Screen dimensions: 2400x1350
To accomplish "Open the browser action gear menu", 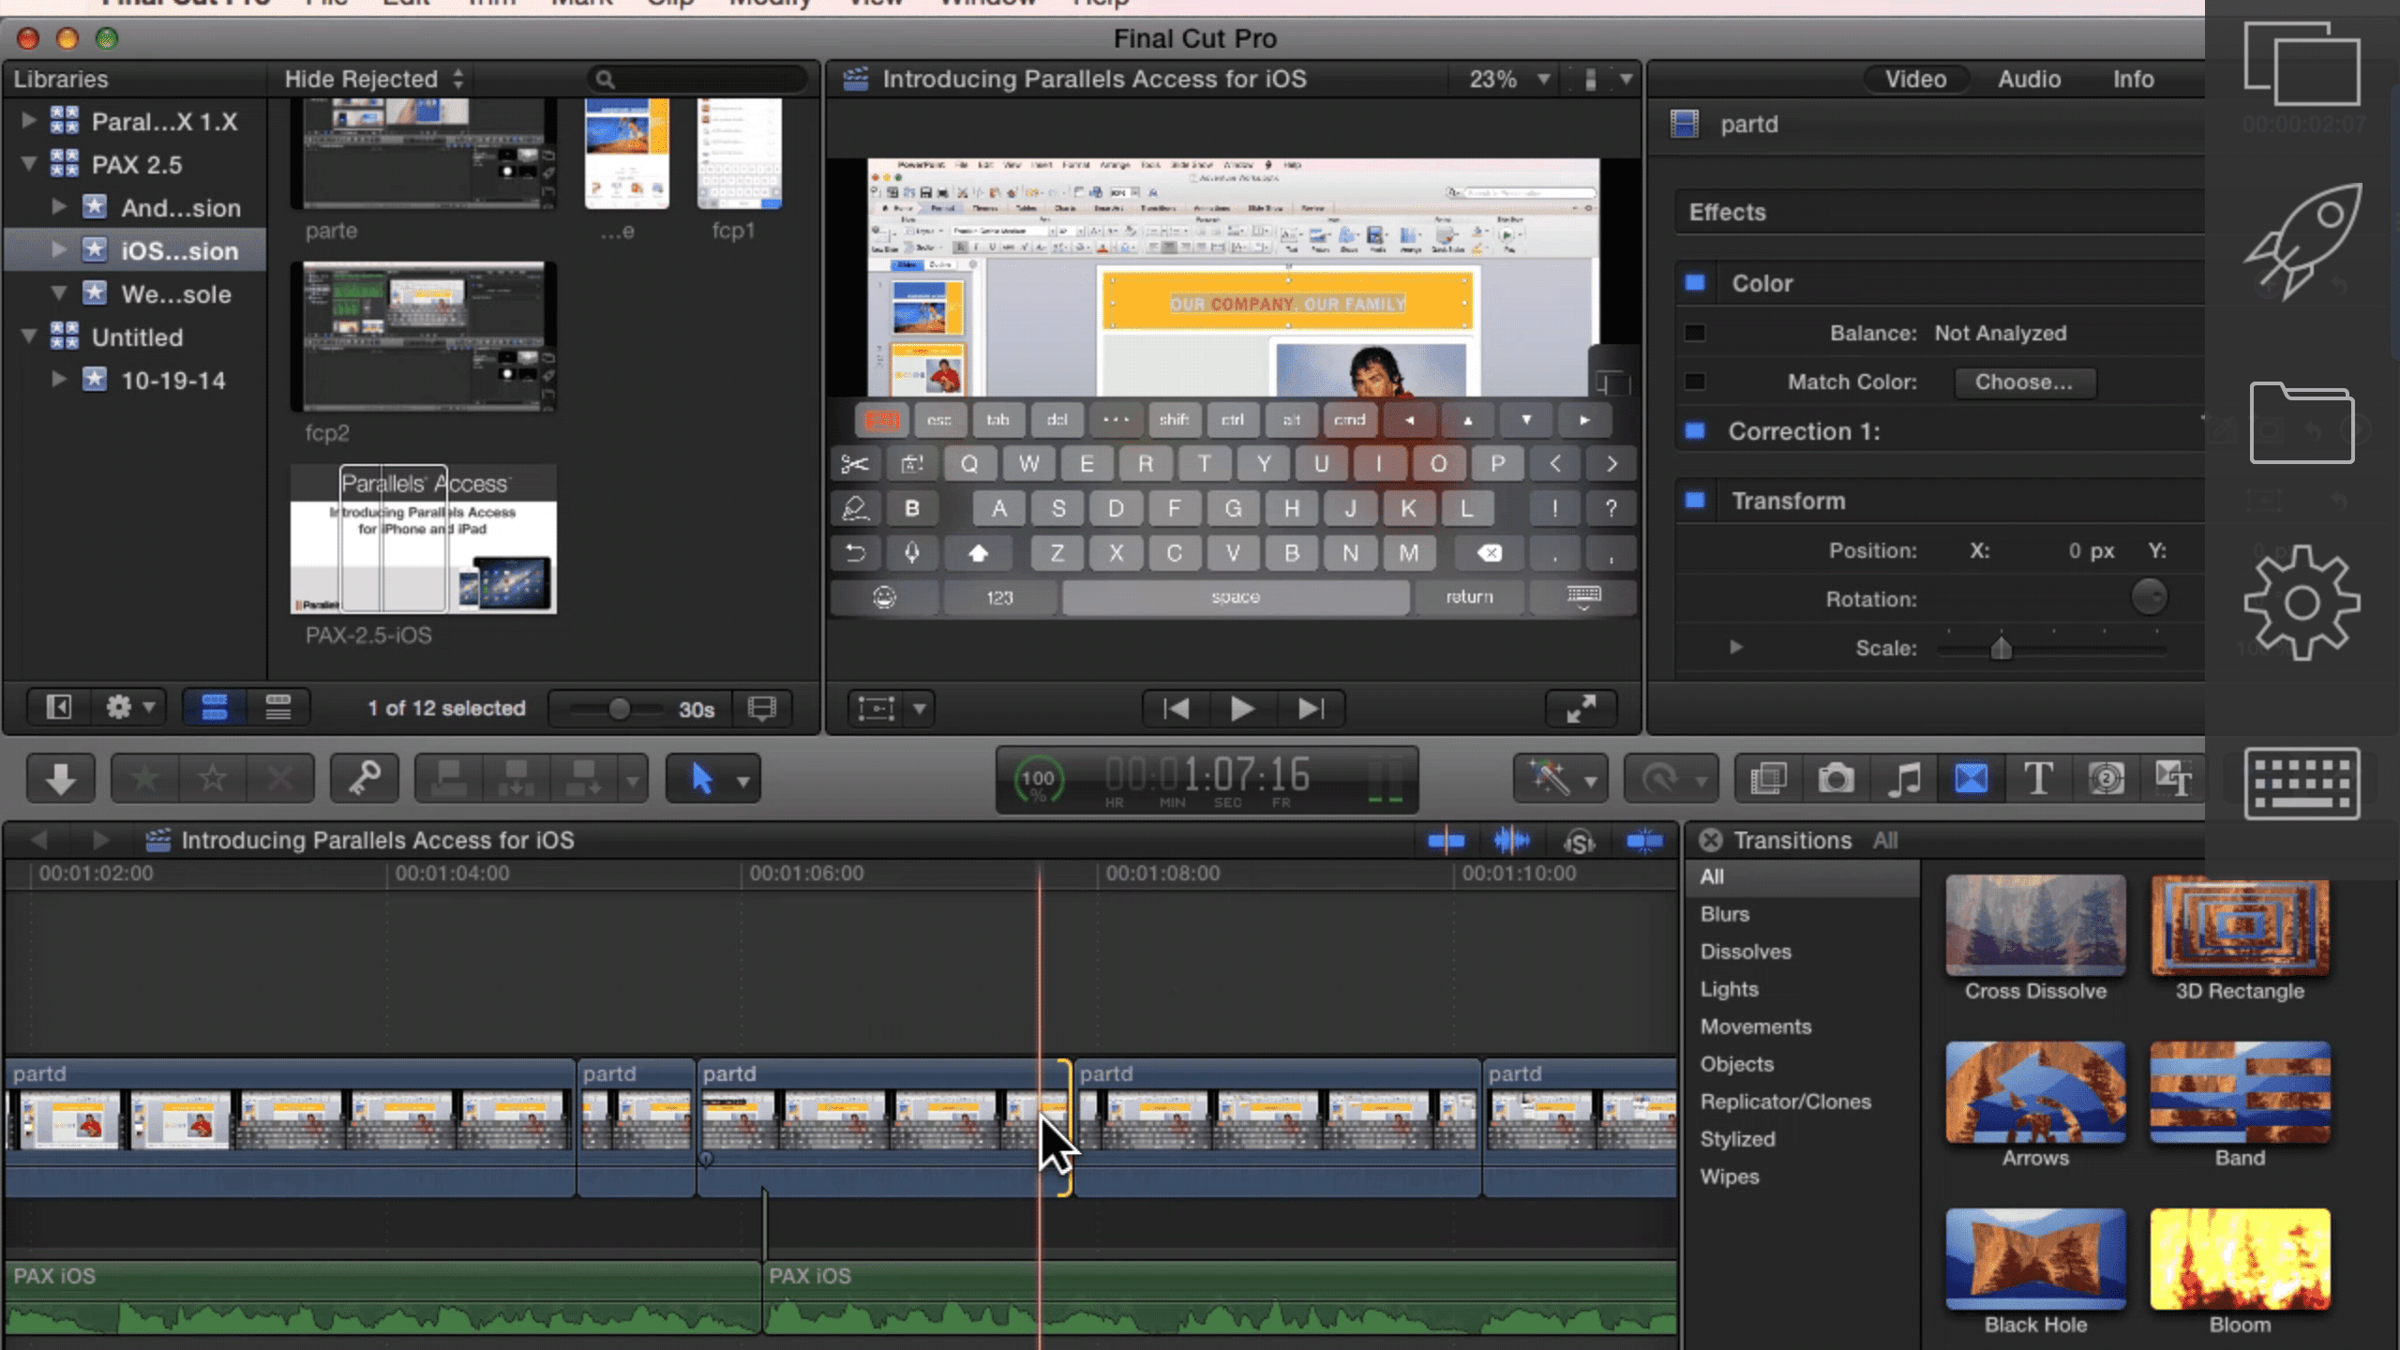I will pyautogui.click(x=129, y=708).
